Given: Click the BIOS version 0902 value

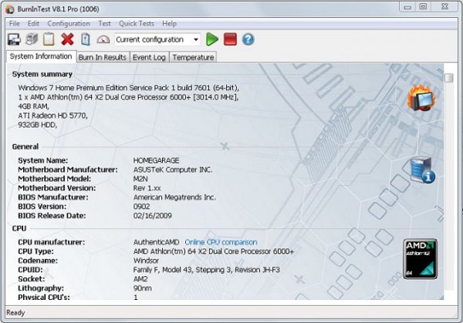Looking at the screenshot, I should tap(141, 207).
